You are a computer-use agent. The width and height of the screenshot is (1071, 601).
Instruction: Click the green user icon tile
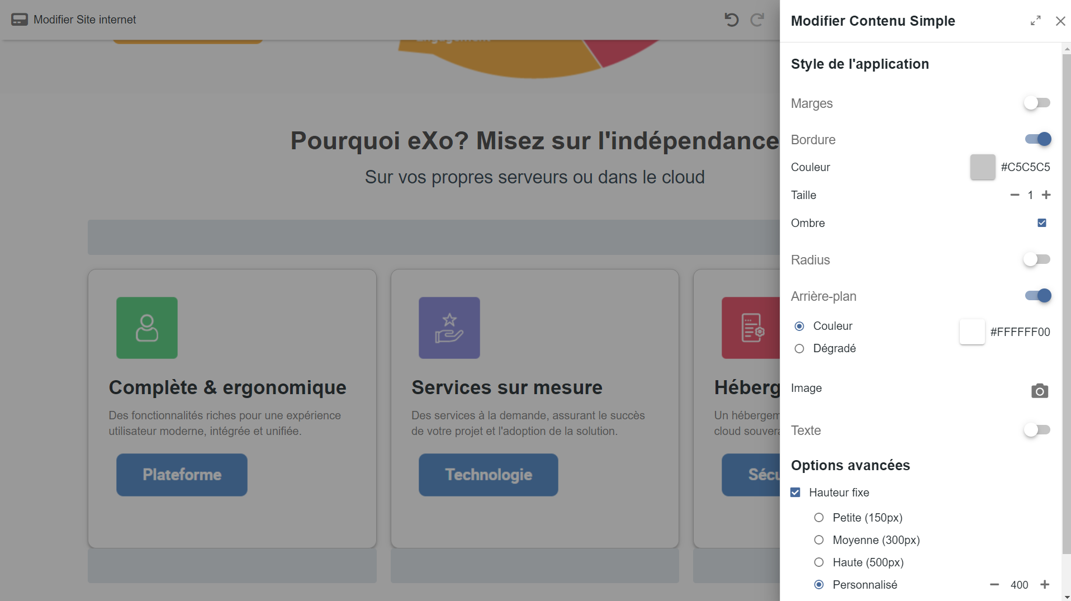147,328
